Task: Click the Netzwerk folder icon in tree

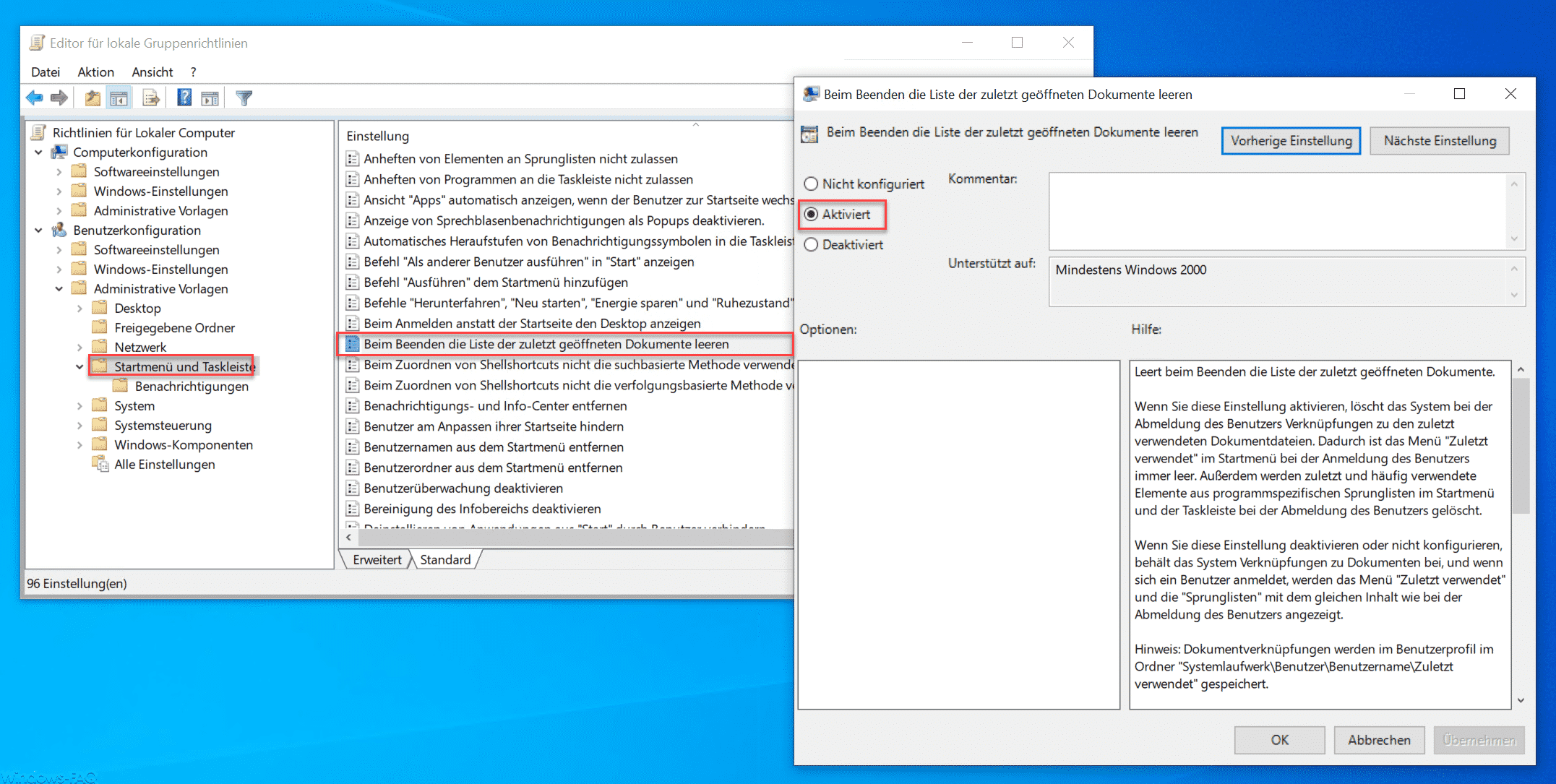Action: pyautogui.click(x=100, y=347)
